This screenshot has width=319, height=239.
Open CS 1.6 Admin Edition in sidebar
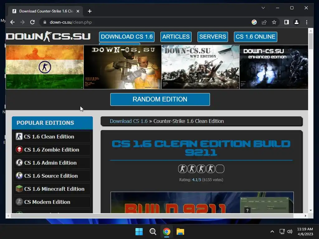click(x=52, y=163)
